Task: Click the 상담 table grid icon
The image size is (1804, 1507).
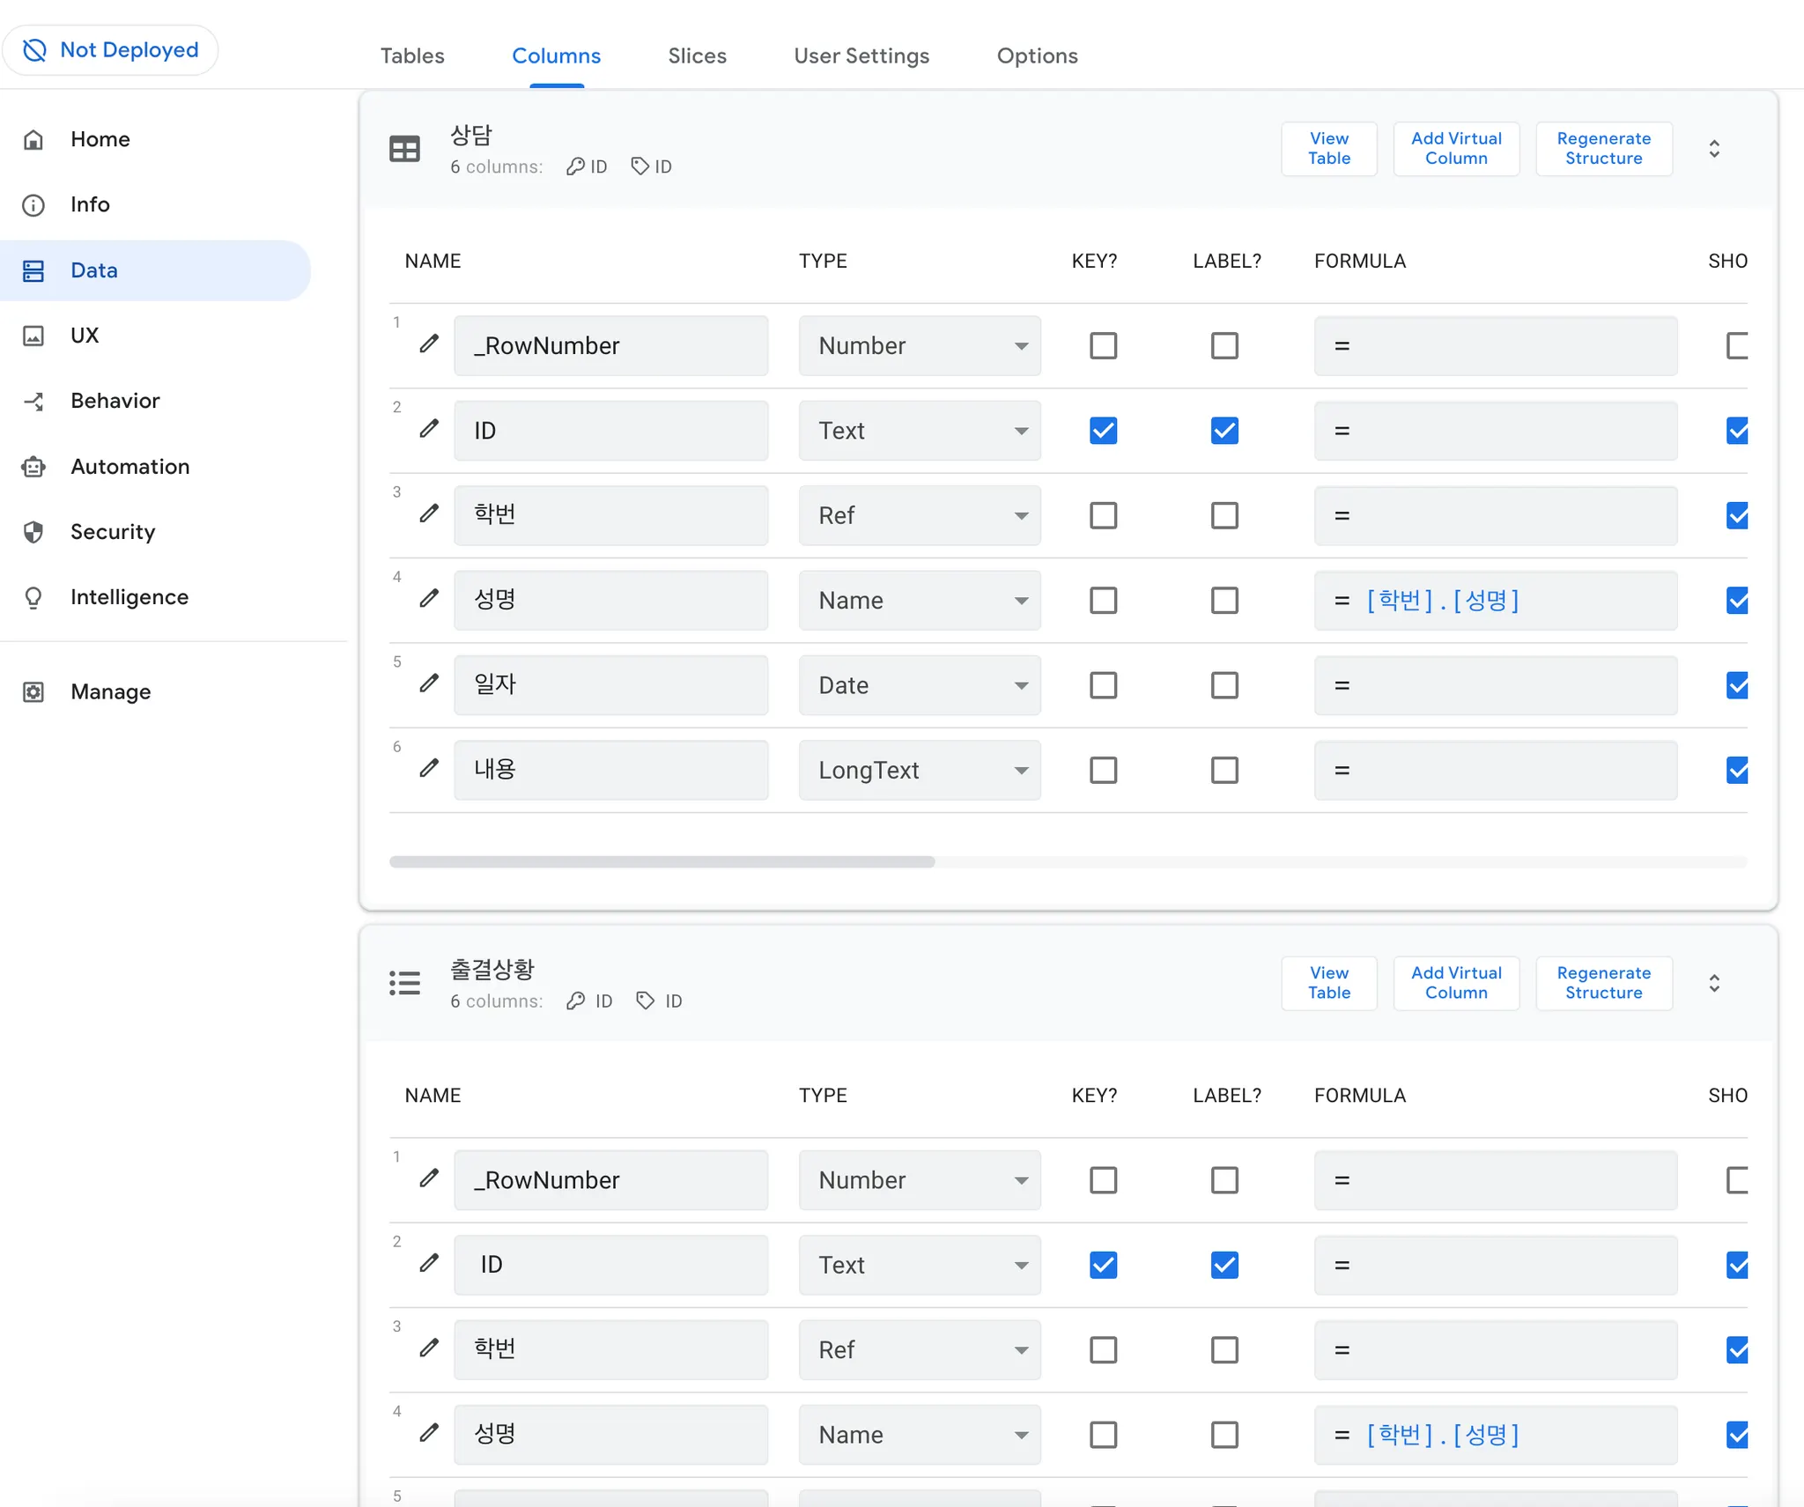Action: (x=404, y=149)
